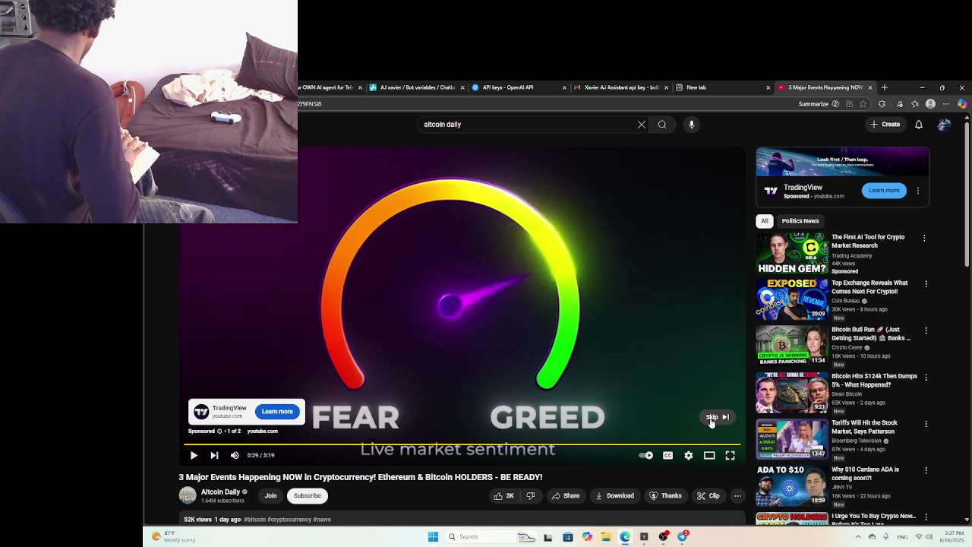Toggle closed captions CC button

click(667, 455)
